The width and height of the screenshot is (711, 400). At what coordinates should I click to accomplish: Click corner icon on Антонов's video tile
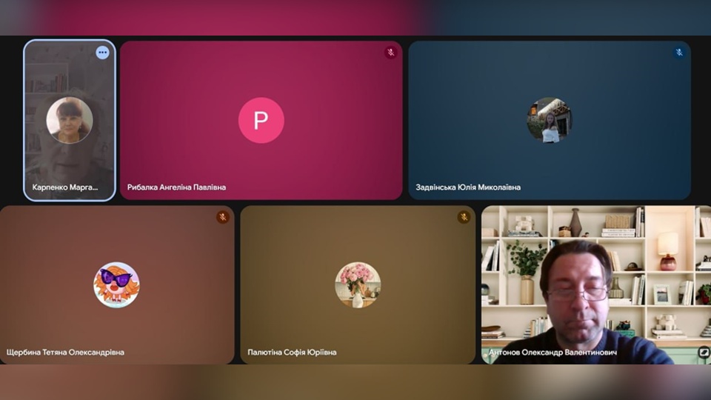[x=701, y=353]
